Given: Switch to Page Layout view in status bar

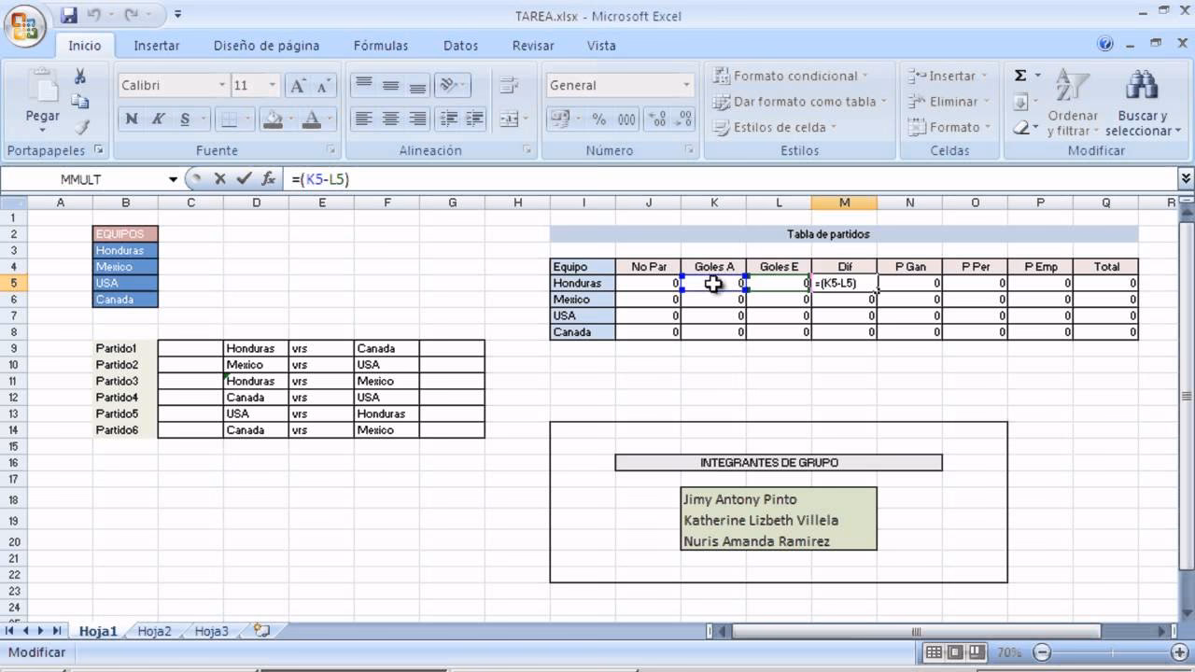Looking at the screenshot, I should pyautogui.click(x=954, y=652).
